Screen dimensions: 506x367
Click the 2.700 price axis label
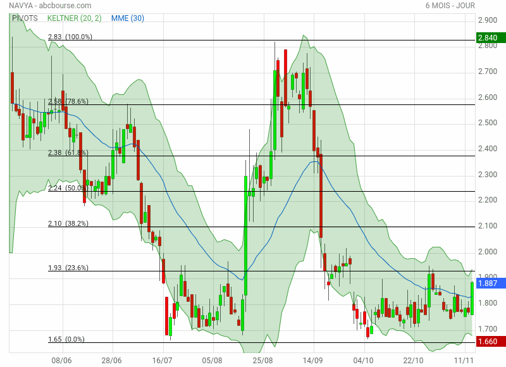point(488,72)
